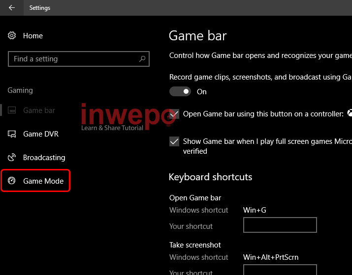Click the Win+Alt+PrtScrn shortcut text
This screenshot has width=352, height=275.
tap(271, 257)
